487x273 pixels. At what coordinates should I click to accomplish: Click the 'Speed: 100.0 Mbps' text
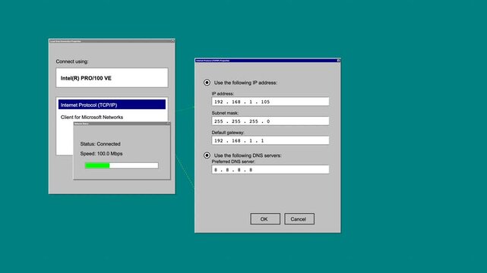tap(101, 153)
